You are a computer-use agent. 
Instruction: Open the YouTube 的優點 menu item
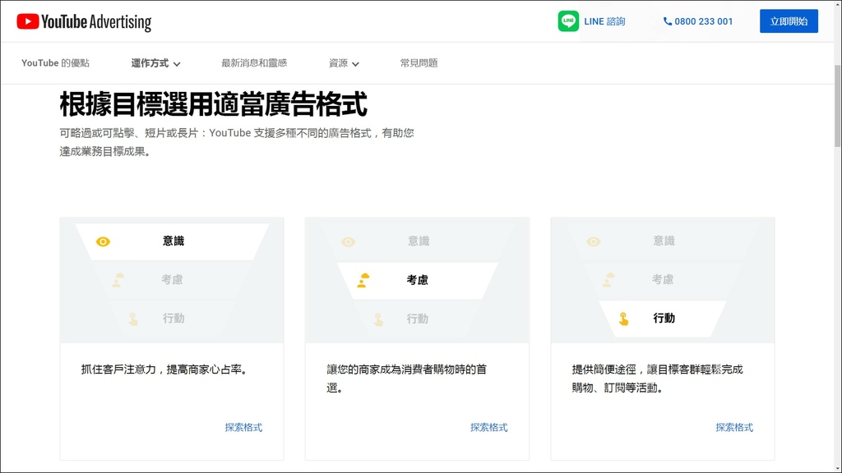pyautogui.click(x=55, y=63)
